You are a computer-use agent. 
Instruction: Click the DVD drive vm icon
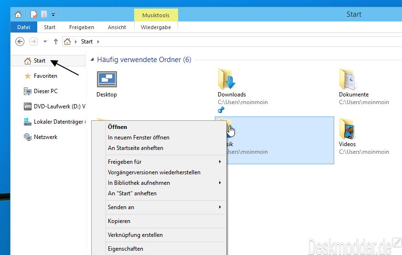coord(27,106)
